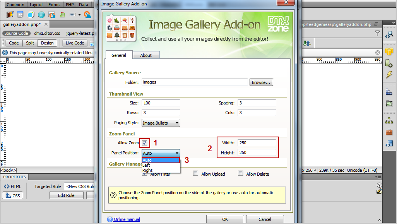The image size is (397, 224).
Task: Click the Folder input field
Action: point(195,82)
